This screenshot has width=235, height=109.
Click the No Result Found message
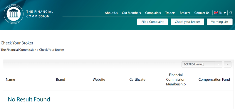tap(29, 99)
